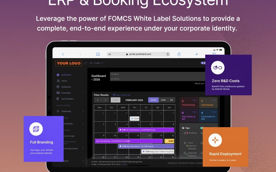Screen dimensions: 276x172
Task: Open the Safari share sheet icon
Action: pyautogui.click(x=179, y=54)
